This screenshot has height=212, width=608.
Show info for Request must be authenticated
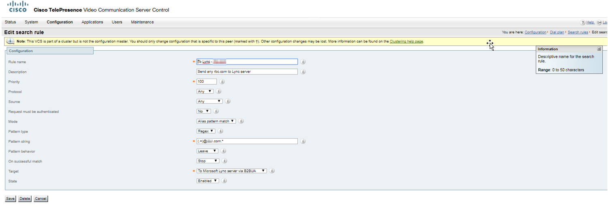point(216,111)
